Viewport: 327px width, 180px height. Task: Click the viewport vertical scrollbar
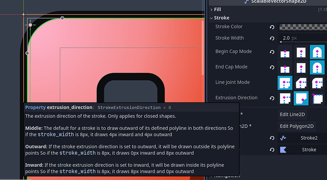202,48
